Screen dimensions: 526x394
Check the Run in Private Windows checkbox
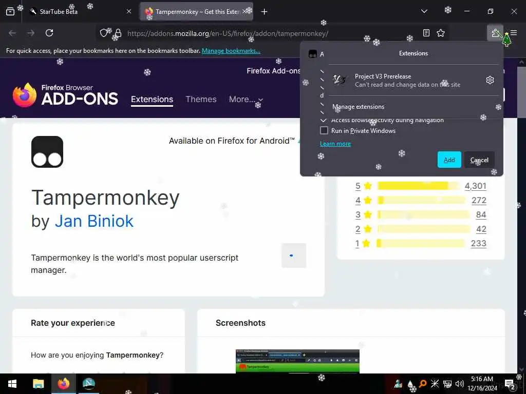[x=324, y=130]
